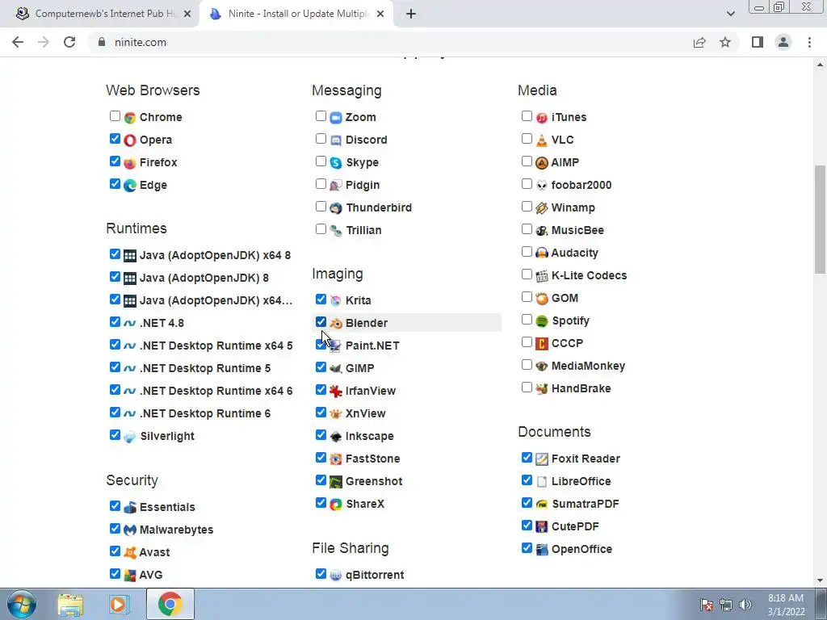This screenshot has height=620, width=827.
Task: Click the Action Center flag icon
Action: [x=706, y=605]
